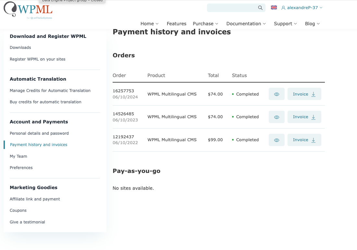Viewport: 357px width, 250px height.
Task: Open Downloads in sidebar
Action: (x=20, y=48)
